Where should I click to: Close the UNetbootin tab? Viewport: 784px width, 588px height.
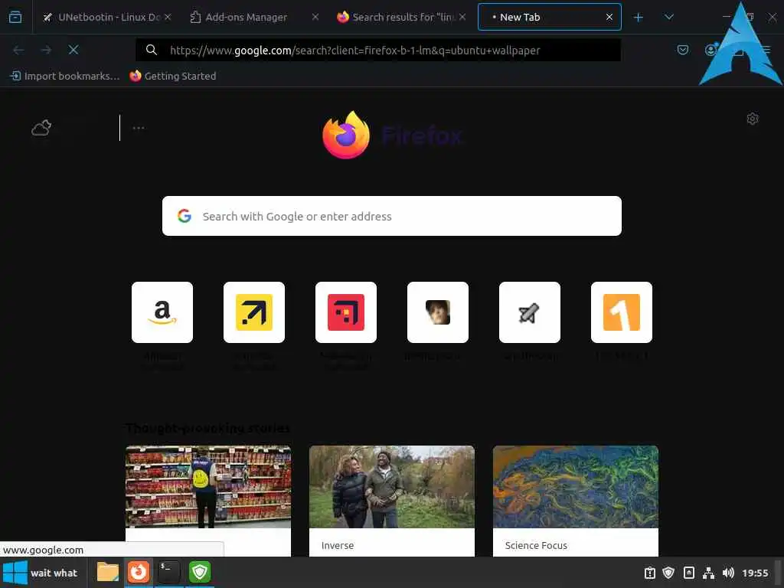click(x=168, y=17)
